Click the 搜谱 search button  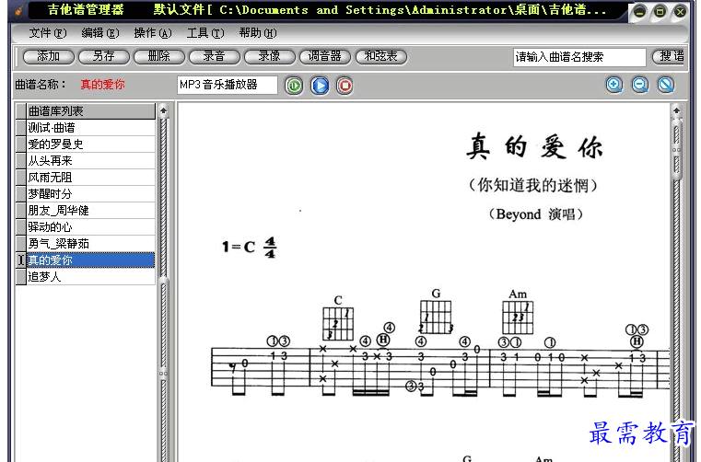point(670,56)
